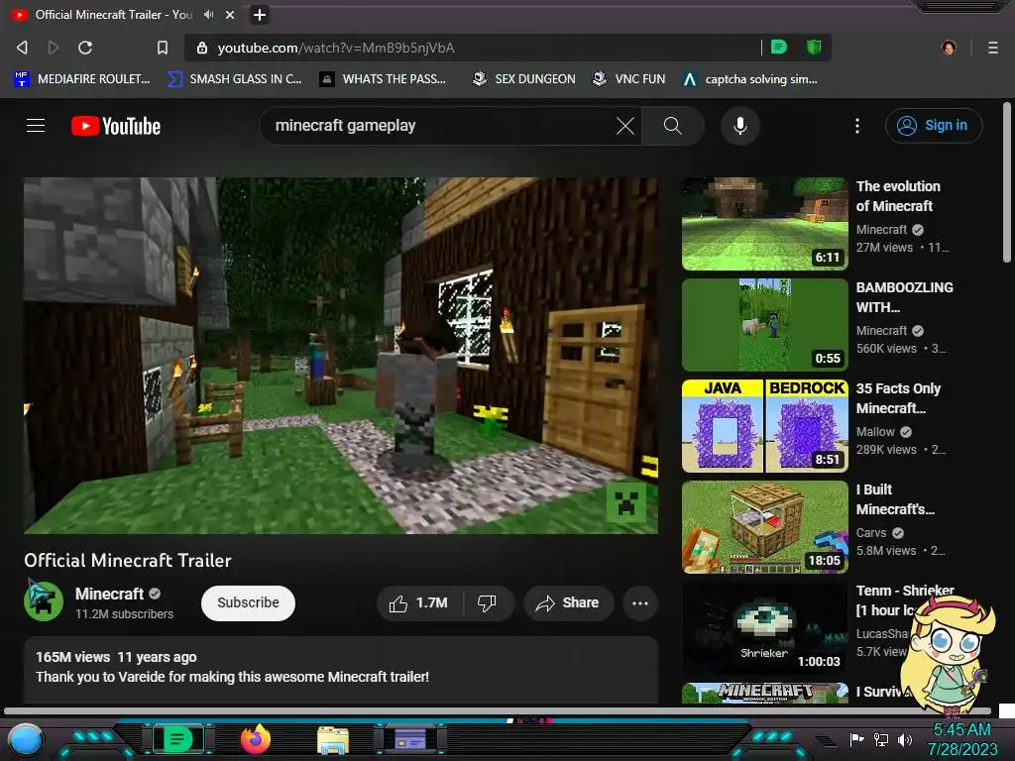Go to YouTube home via logo
The image size is (1015, 761).
tap(116, 126)
